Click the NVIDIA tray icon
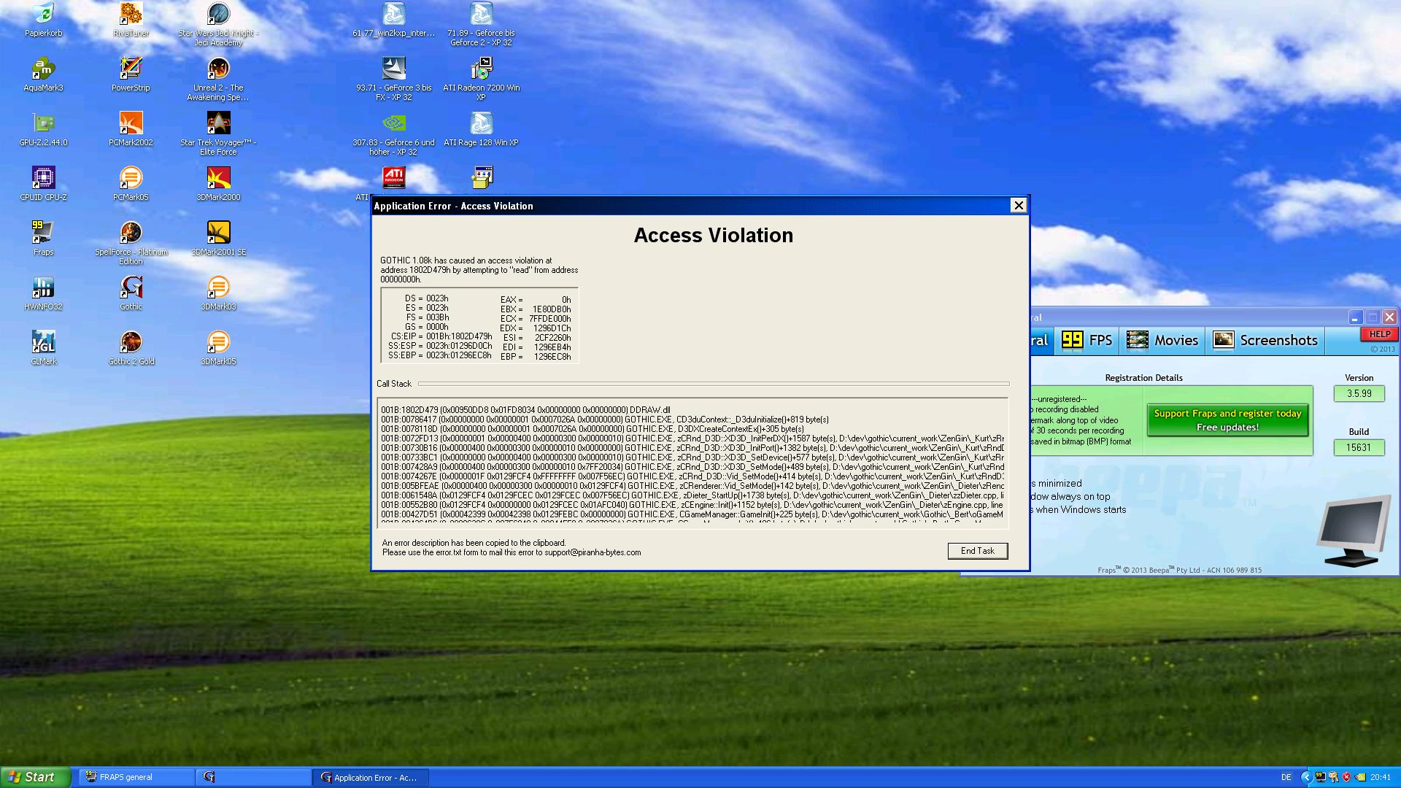Viewport: 1401px width, 788px height. 1361,777
